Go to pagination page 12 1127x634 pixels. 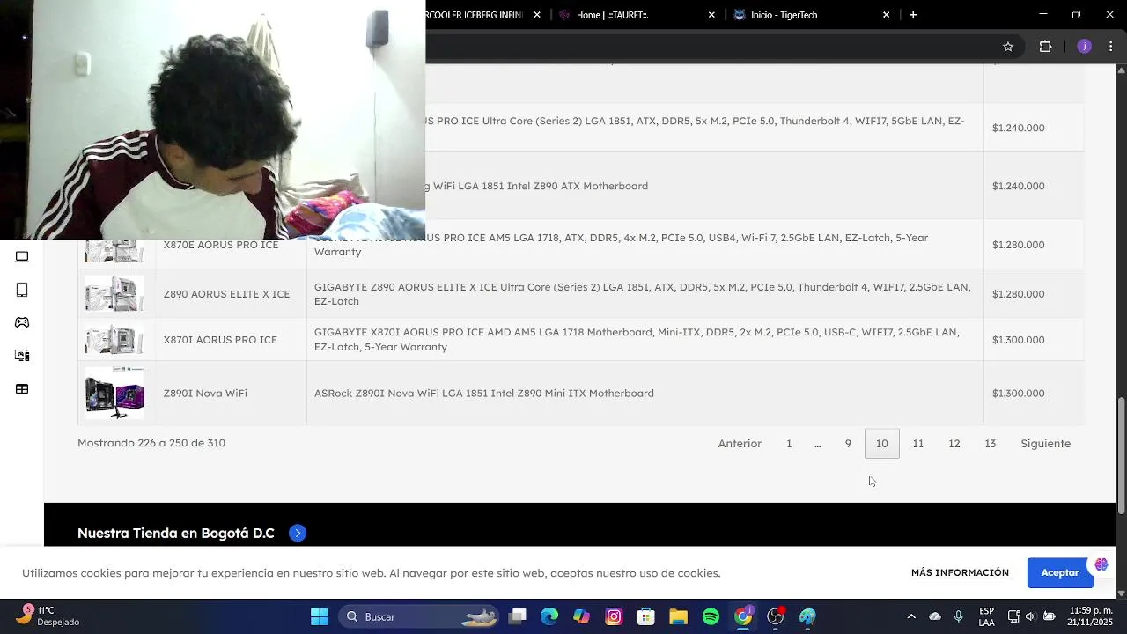[954, 444]
